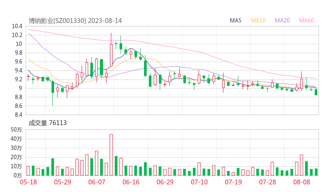Click the 06-07 date axis label
This screenshot has height=192, width=323.
coord(96,182)
